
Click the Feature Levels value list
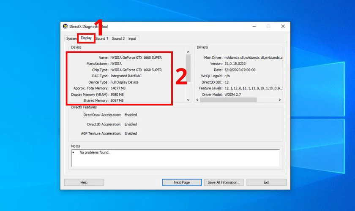click(253, 88)
